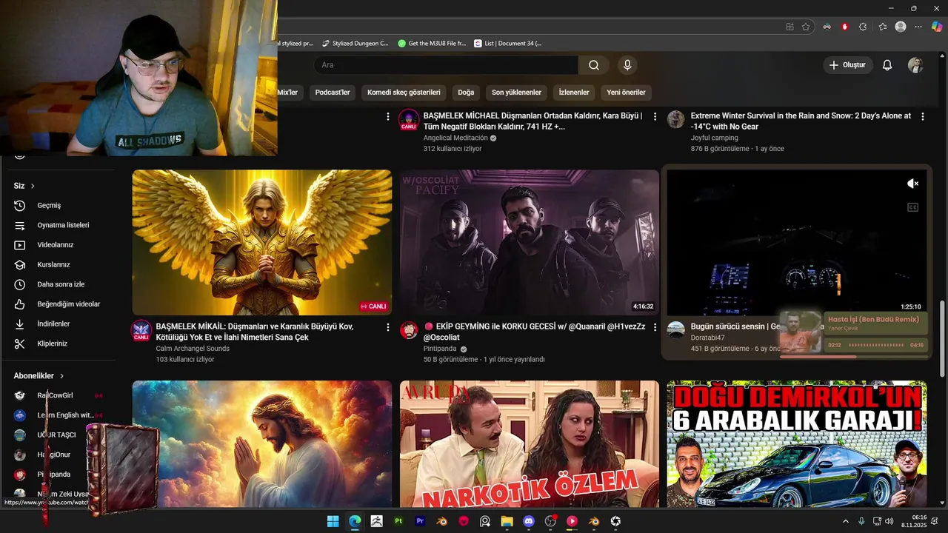The height and width of the screenshot is (533, 948).
Task: Switch to Stylized Dungeon browser tab
Action: [354, 44]
